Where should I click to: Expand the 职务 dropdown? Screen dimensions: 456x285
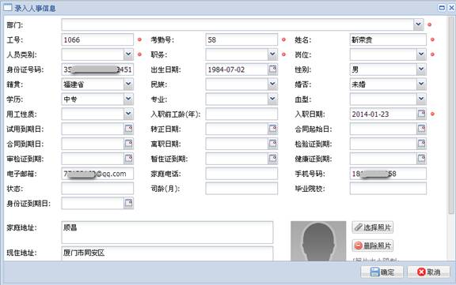click(x=272, y=54)
